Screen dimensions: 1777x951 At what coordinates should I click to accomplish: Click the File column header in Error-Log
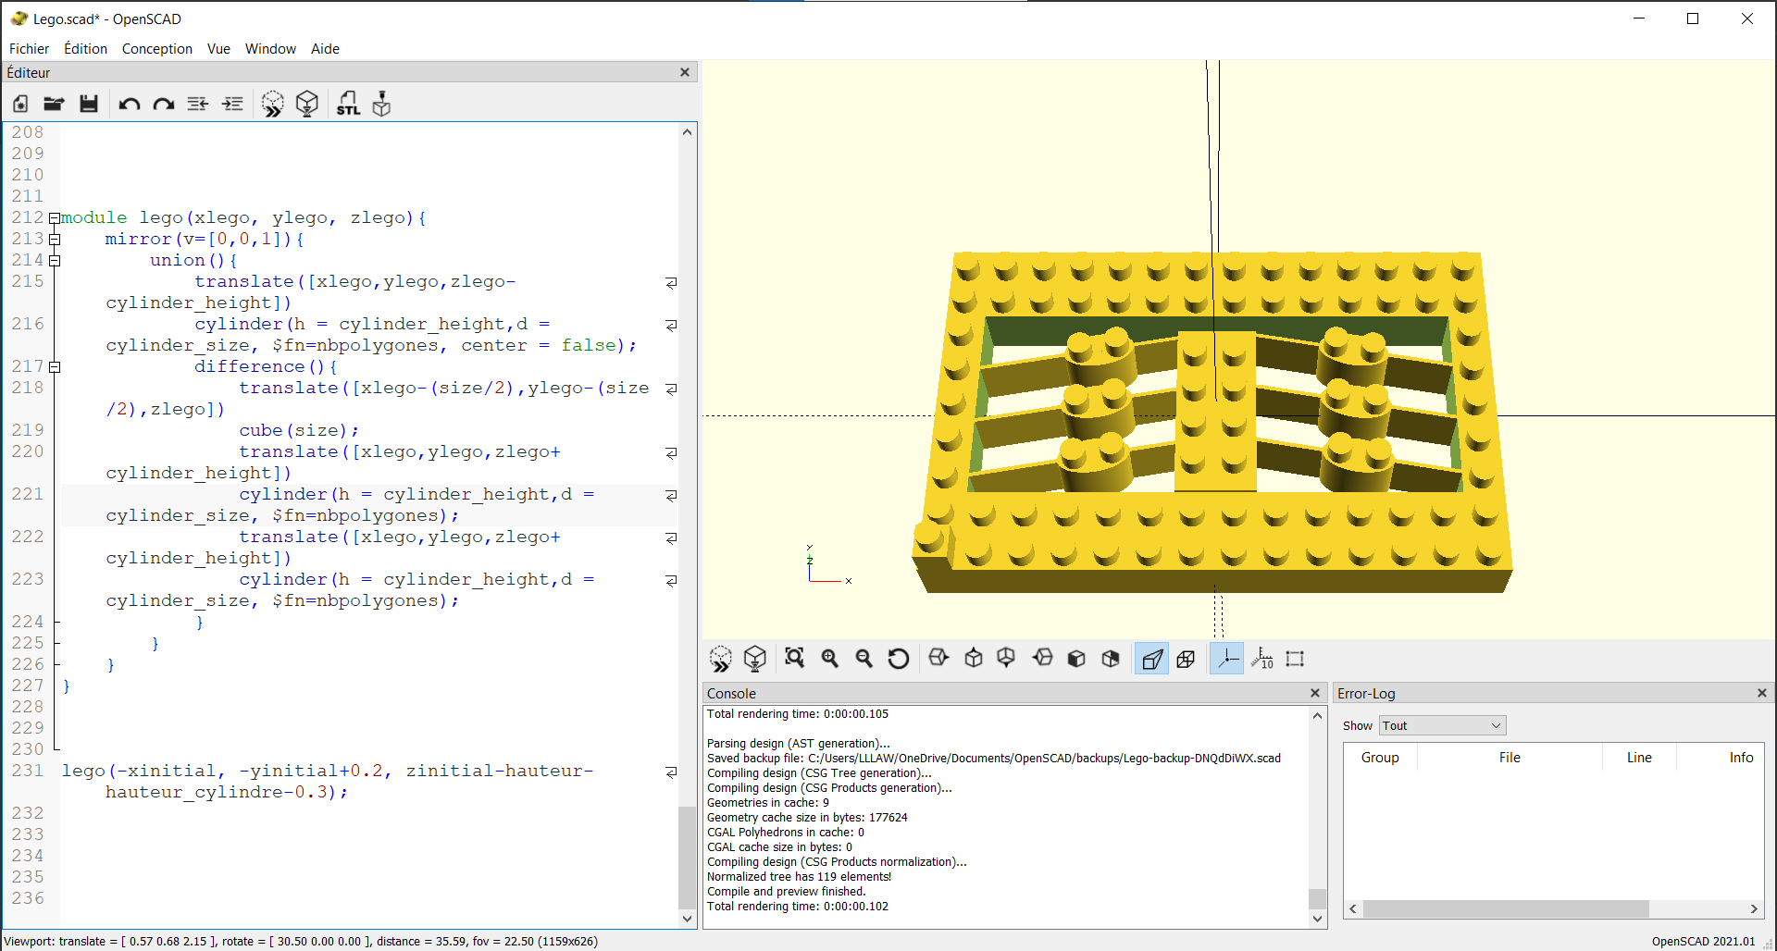[x=1510, y=758]
